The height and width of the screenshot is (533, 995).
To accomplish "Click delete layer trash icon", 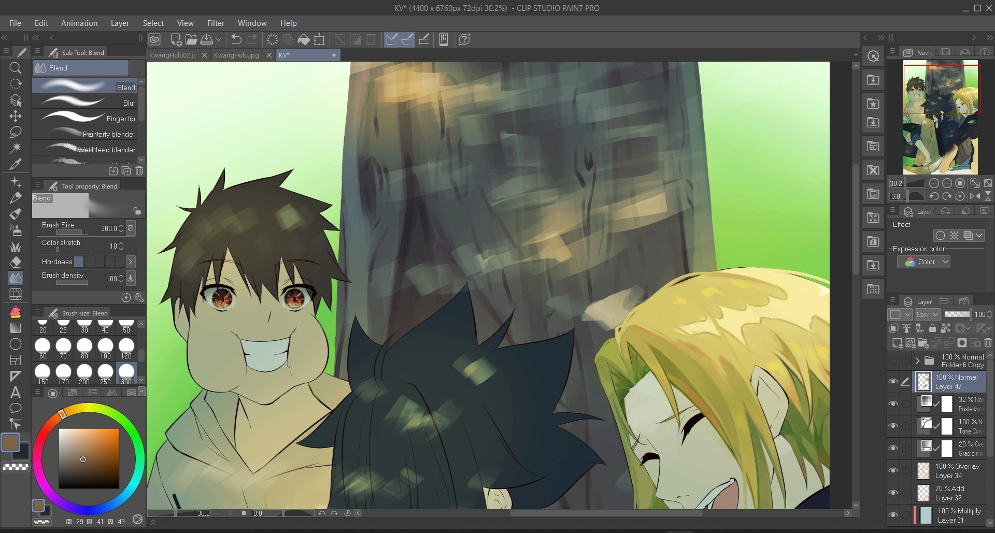I will pos(988,342).
